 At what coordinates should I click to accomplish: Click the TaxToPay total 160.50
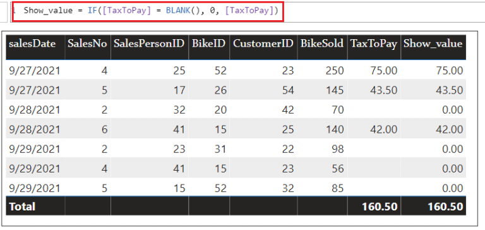(x=379, y=207)
